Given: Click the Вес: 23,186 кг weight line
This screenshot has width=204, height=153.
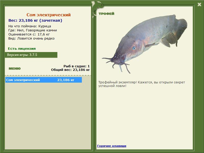Looking at the screenshot, I should (35, 20).
